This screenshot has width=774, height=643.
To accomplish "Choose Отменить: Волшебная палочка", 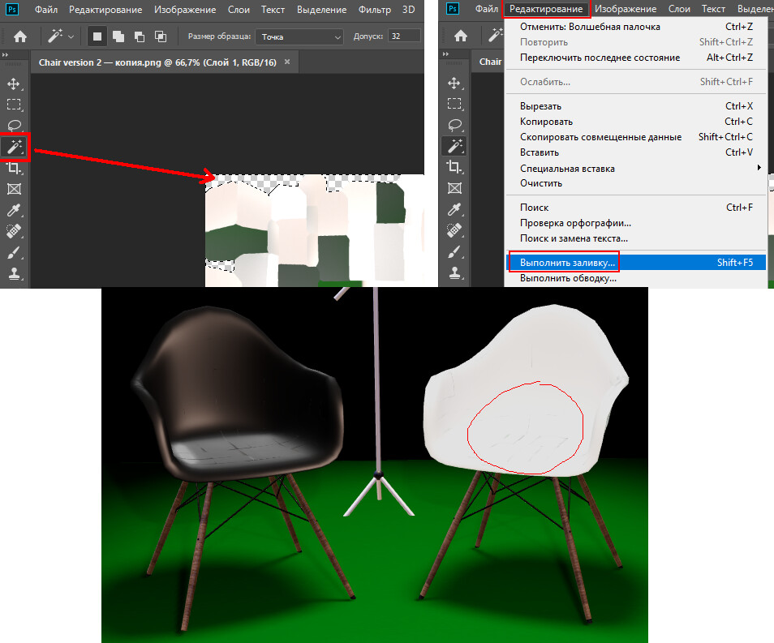I will pos(636,27).
